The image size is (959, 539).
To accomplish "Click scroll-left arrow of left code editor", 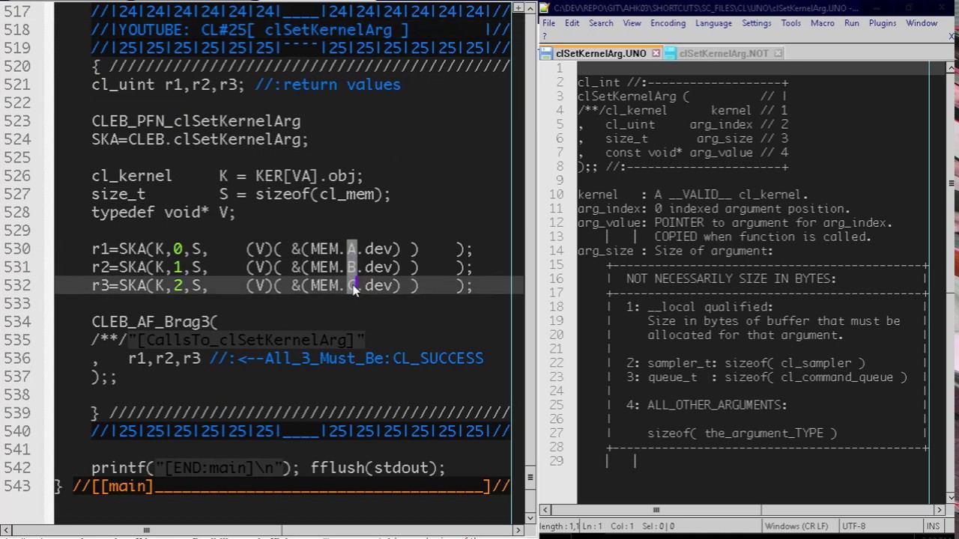I will pos(6,530).
